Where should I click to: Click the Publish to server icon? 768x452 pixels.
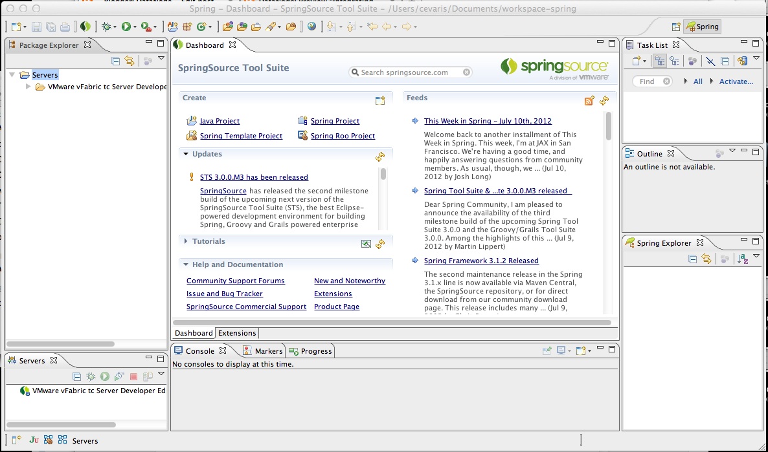148,376
